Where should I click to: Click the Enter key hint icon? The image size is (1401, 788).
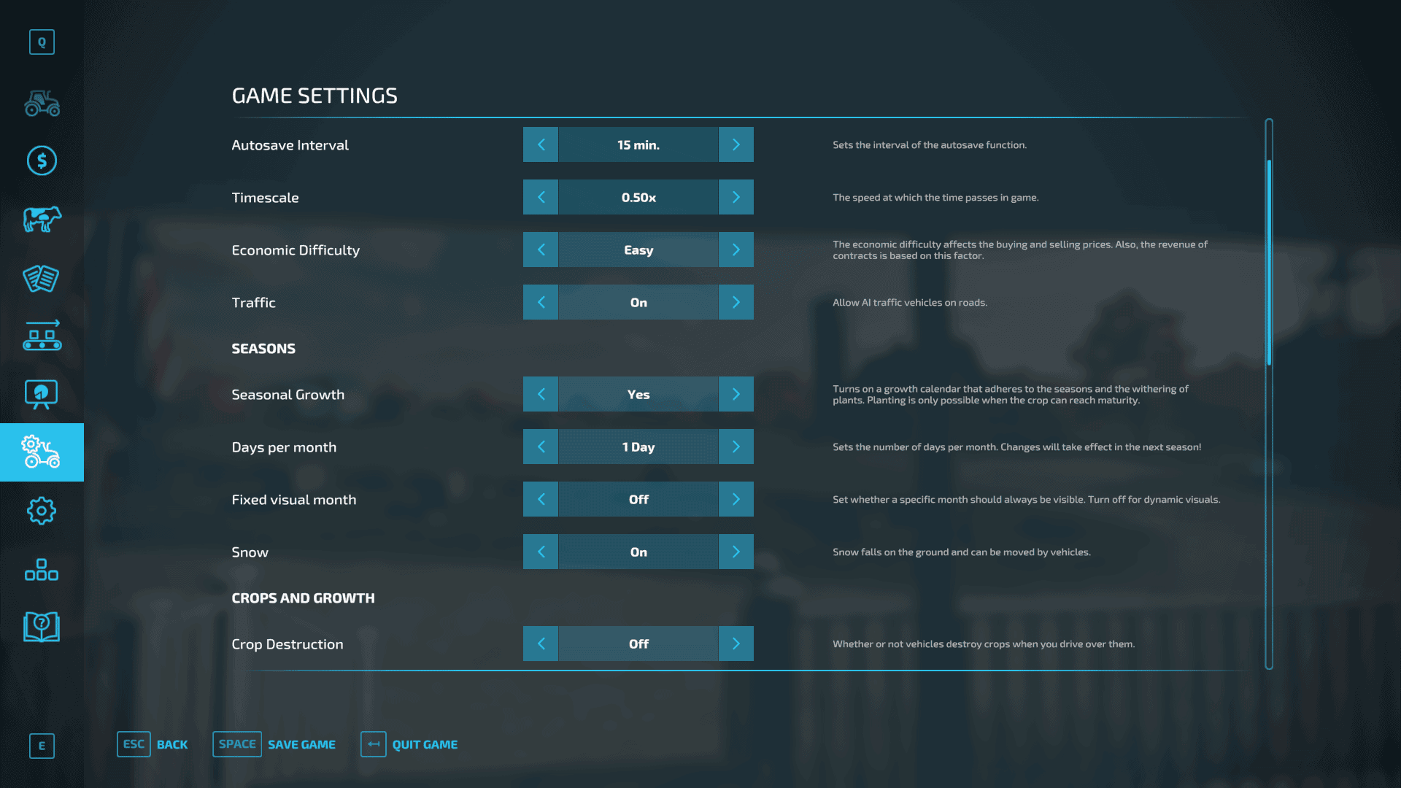(x=374, y=744)
